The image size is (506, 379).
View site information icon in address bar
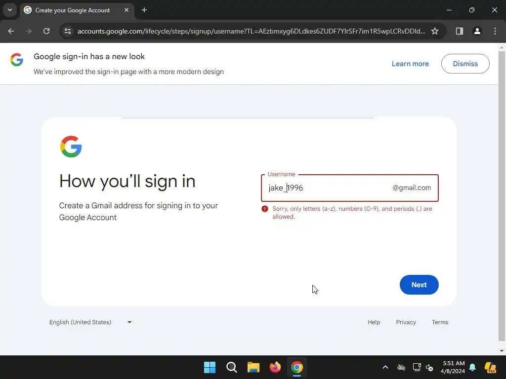(x=68, y=31)
